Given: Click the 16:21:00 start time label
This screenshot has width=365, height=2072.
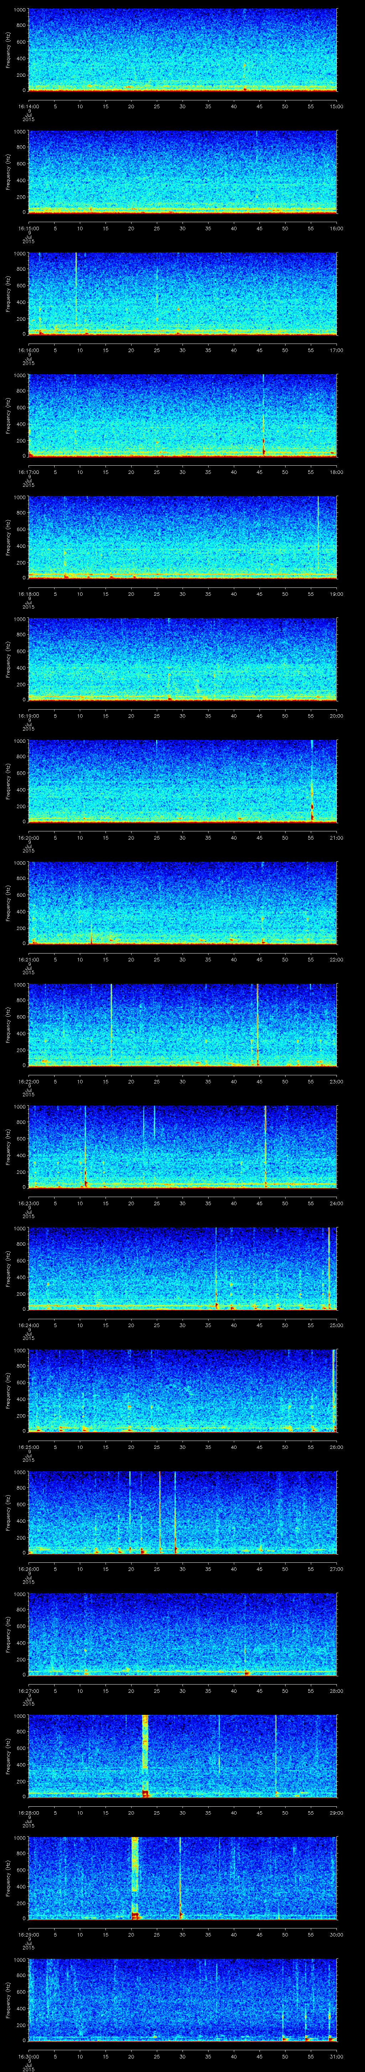Looking at the screenshot, I should click(x=29, y=959).
